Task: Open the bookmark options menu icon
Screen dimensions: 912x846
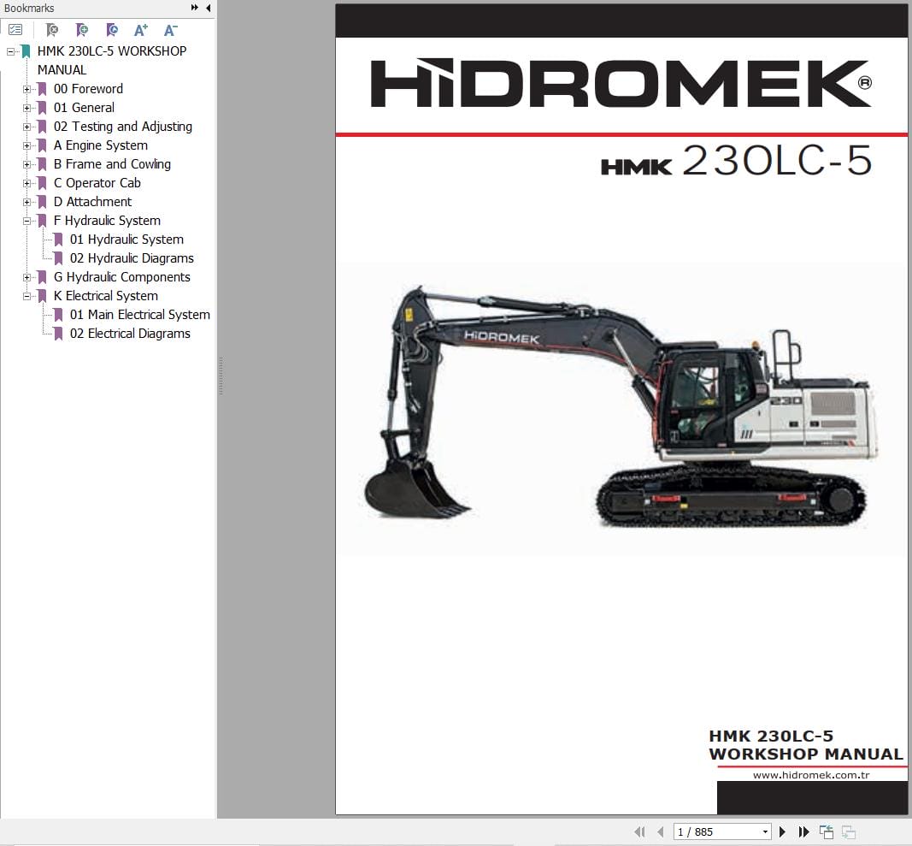Action: pyautogui.click(x=15, y=28)
